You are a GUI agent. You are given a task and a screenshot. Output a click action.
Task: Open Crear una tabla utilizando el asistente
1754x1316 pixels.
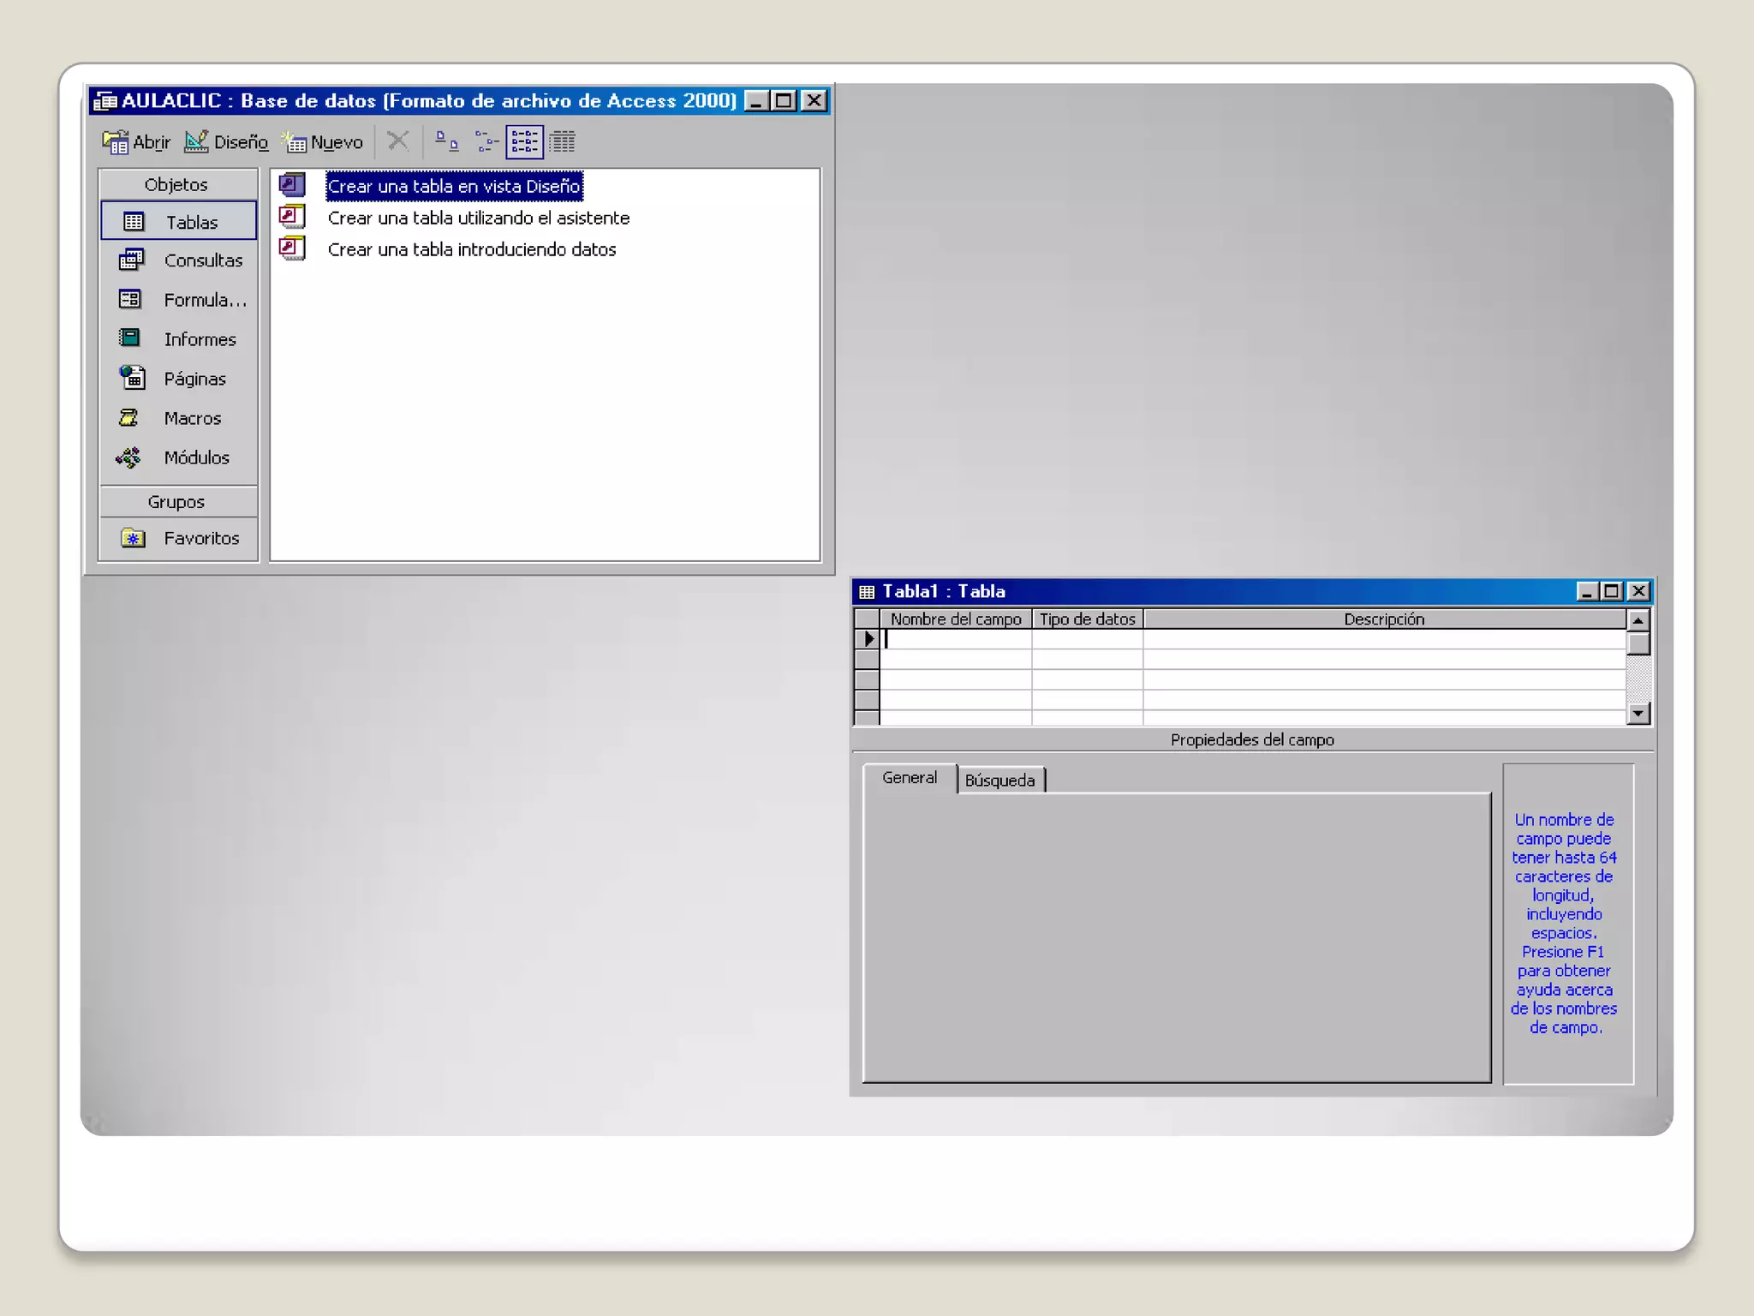(478, 218)
